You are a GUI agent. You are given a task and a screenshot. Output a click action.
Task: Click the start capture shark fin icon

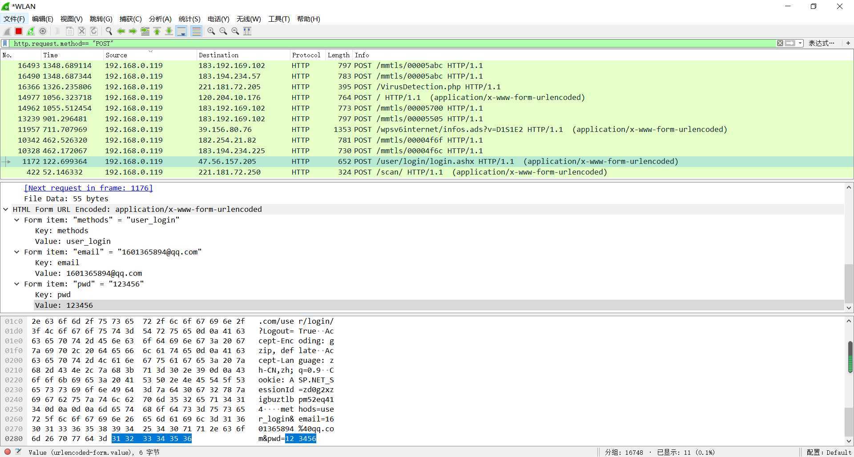(7, 31)
